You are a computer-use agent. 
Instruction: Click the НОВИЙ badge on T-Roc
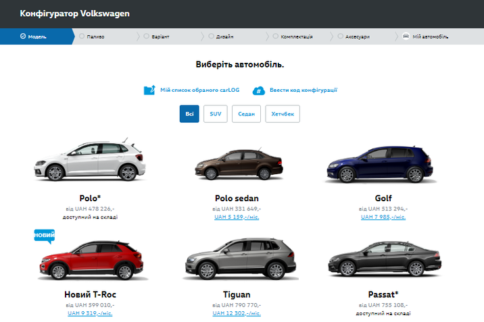tap(45, 236)
